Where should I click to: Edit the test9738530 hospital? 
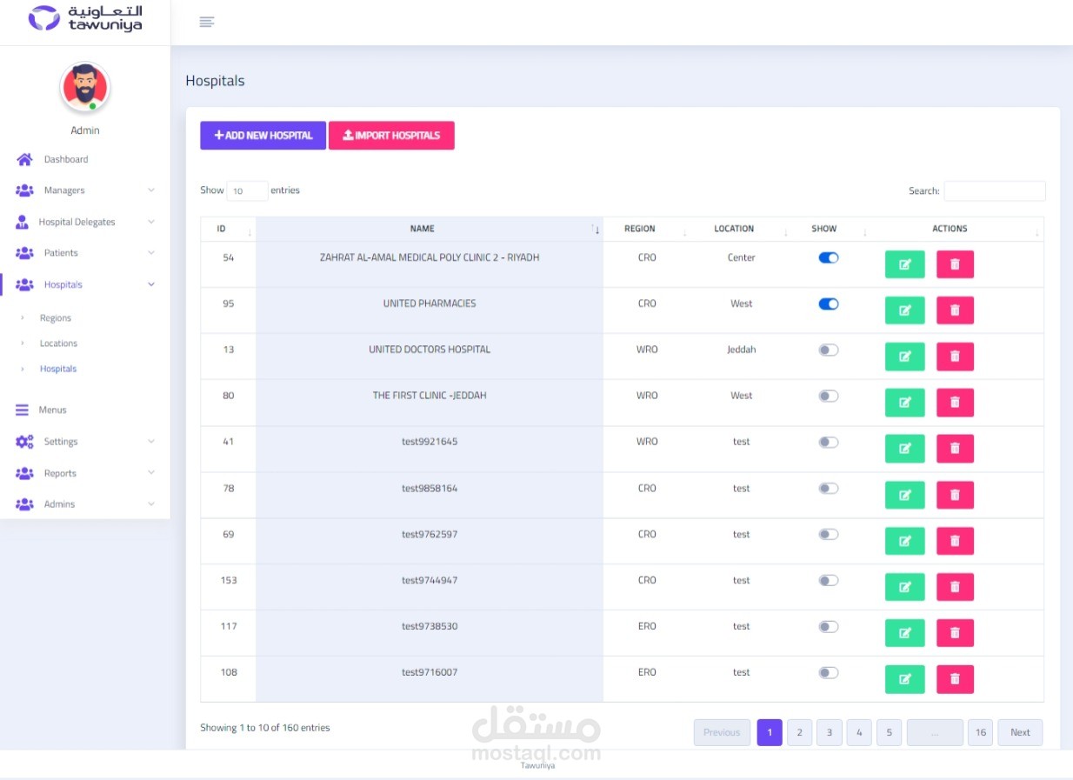click(x=904, y=633)
